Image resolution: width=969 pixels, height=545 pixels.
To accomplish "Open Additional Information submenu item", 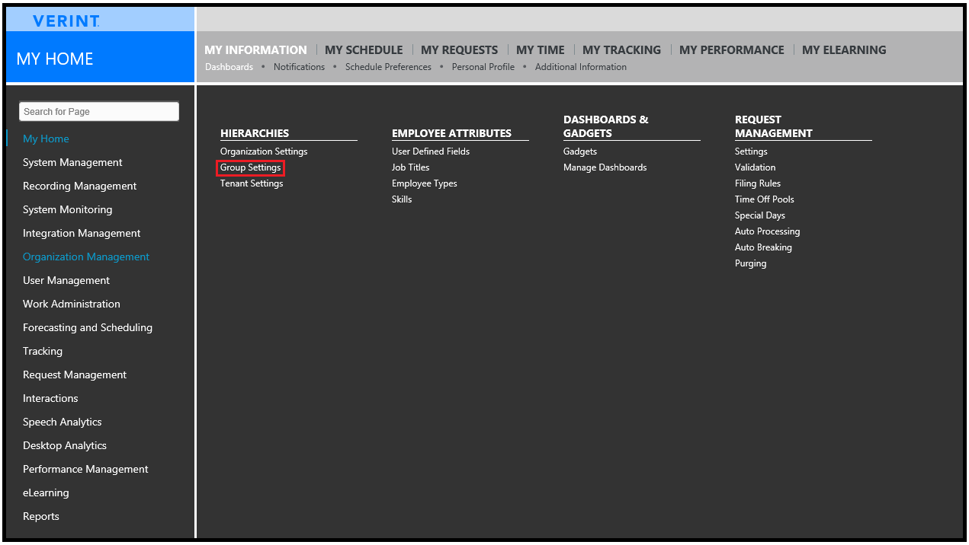I will click(x=581, y=67).
